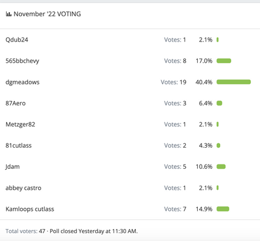The height and width of the screenshot is (241, 260).
Task: Open the Votes: 7 link for Kamloops cutlass
Action: point(175,209)
